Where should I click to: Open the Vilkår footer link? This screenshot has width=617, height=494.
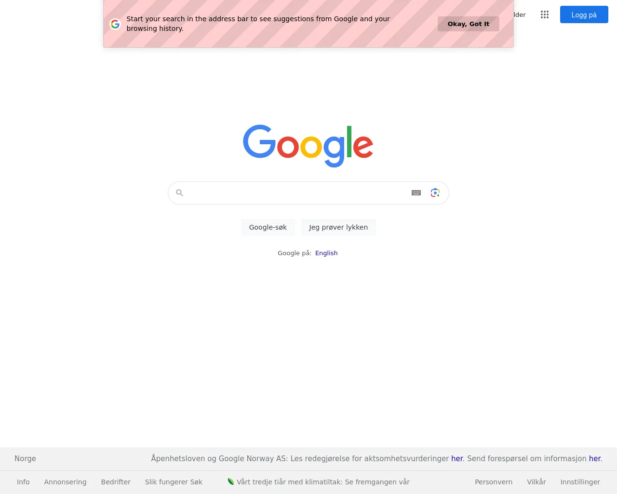537,482
